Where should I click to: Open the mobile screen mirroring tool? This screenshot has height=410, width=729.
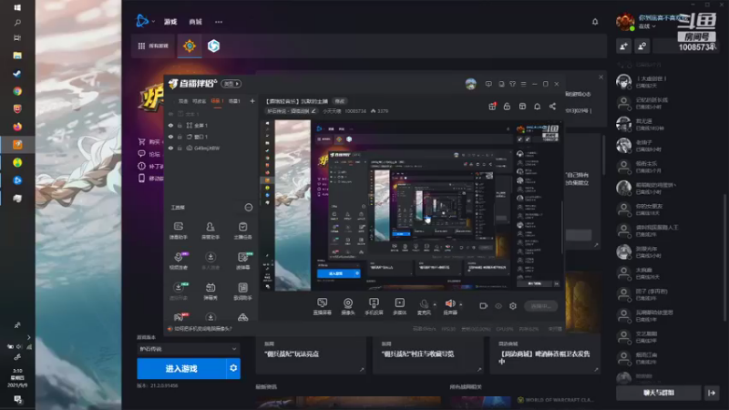click(x=374, y=306)
